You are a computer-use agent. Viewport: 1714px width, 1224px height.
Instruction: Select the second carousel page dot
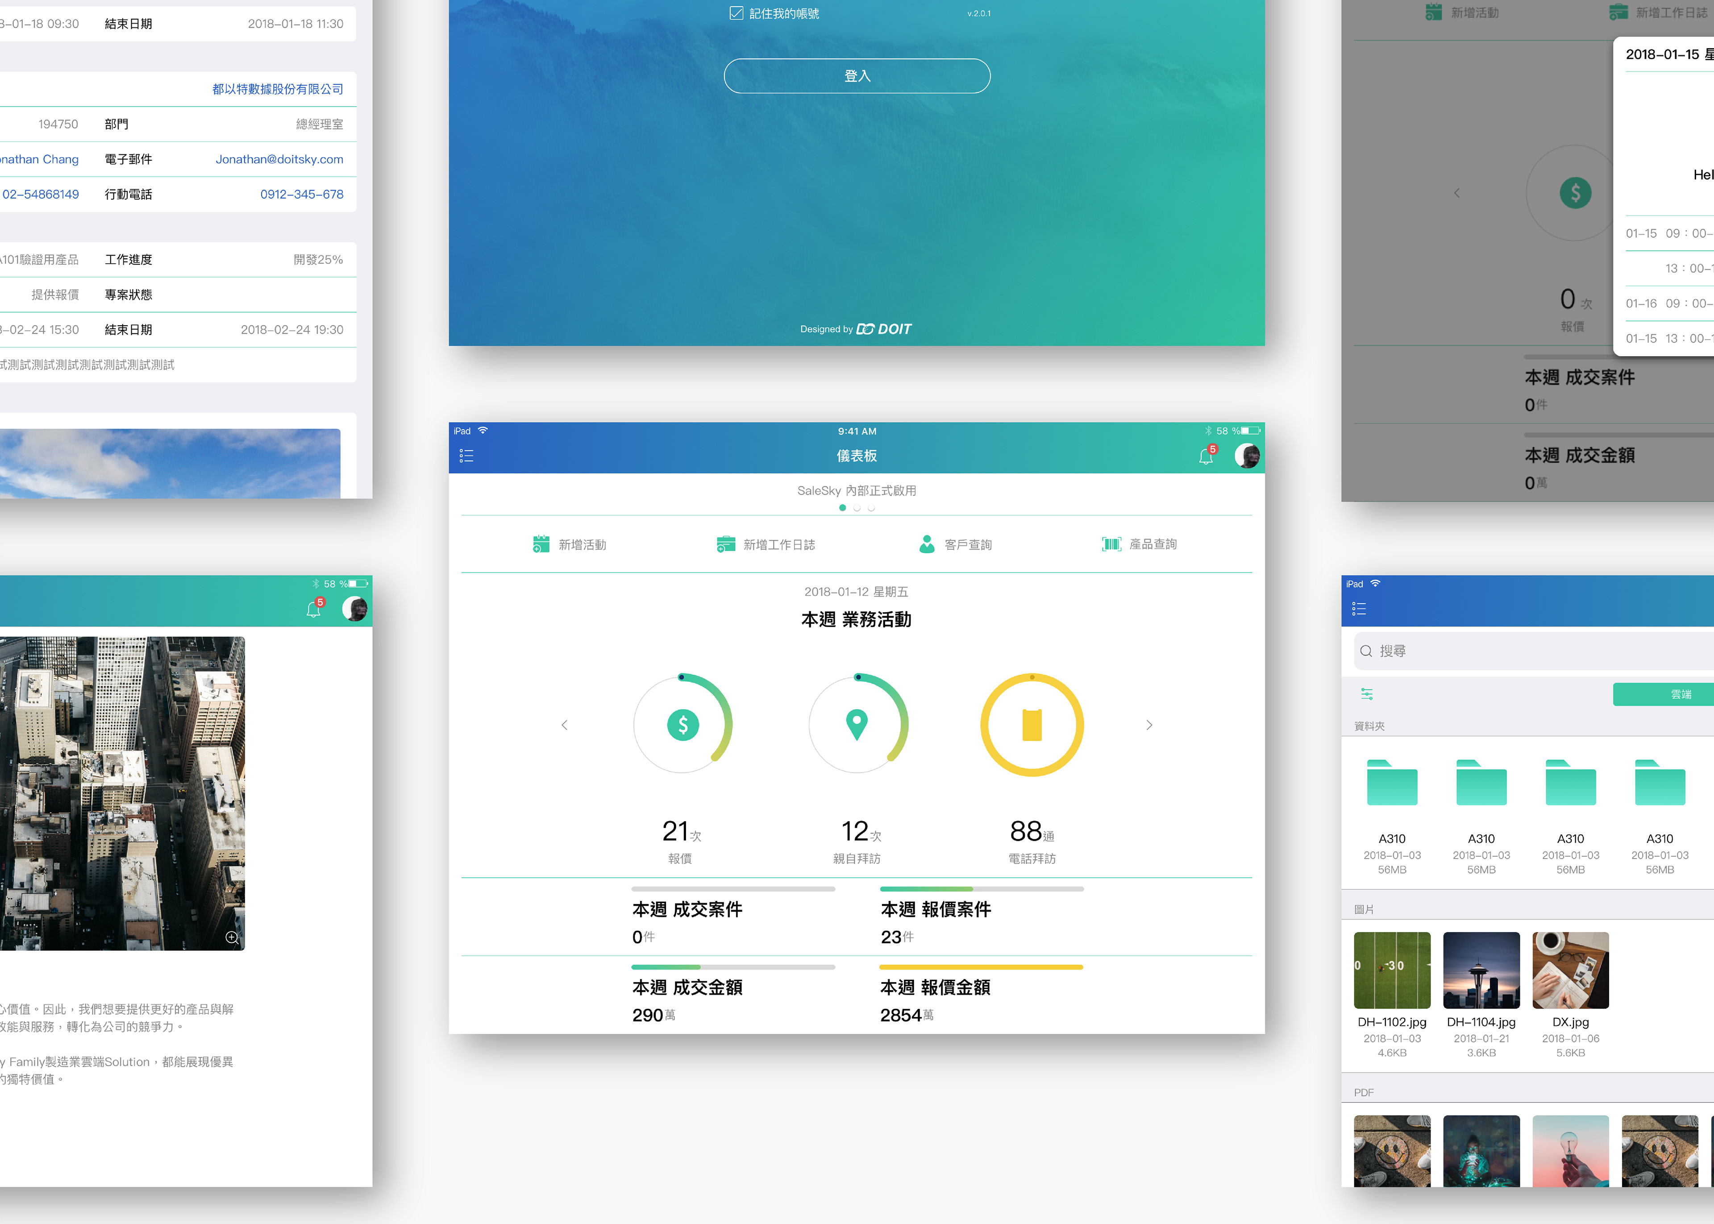[857, 508]
